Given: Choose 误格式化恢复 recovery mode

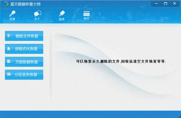Looking at the screenshot, I should pyautogui.click(x=24, y=49).
